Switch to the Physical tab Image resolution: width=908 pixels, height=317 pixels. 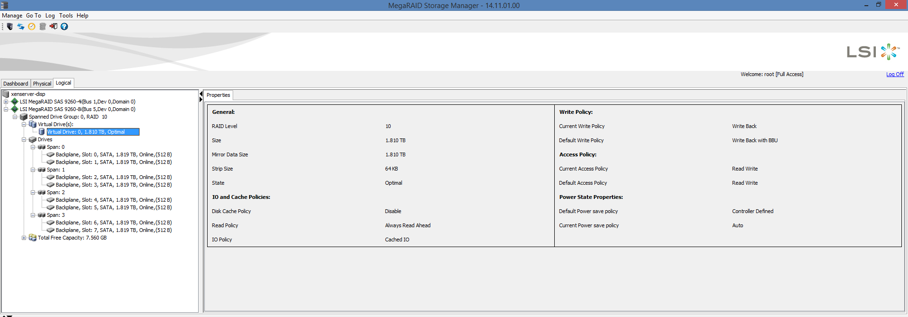click(42, 84)
